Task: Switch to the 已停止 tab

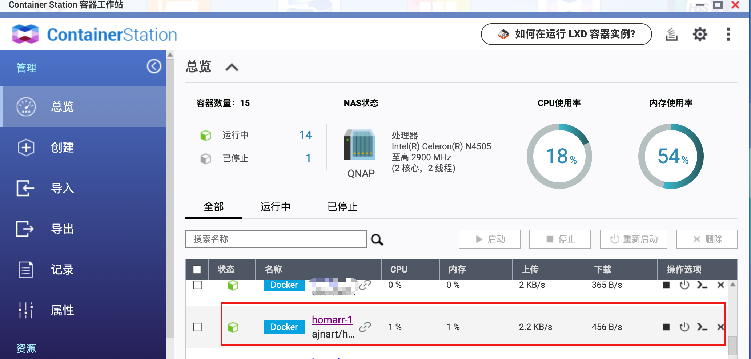Action: pos(342,207)
